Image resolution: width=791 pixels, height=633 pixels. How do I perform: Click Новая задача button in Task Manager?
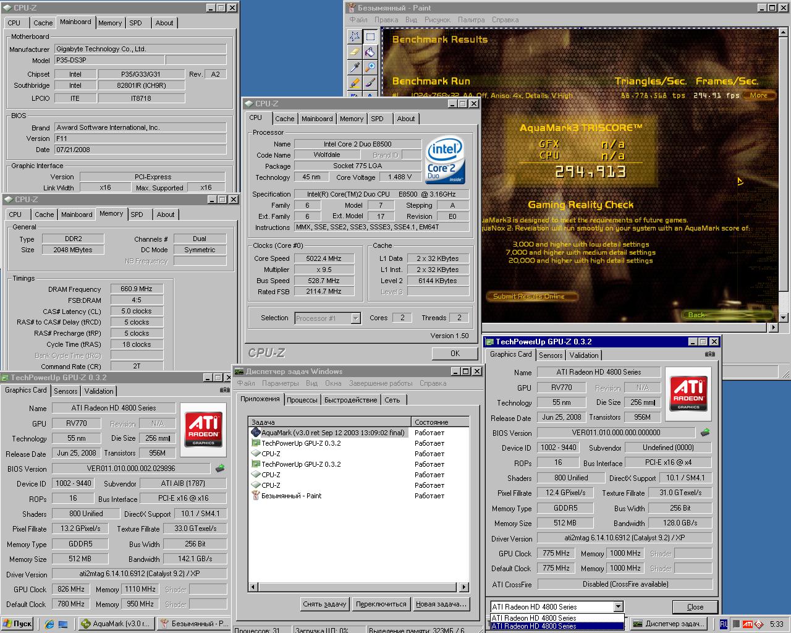(441, 604)
